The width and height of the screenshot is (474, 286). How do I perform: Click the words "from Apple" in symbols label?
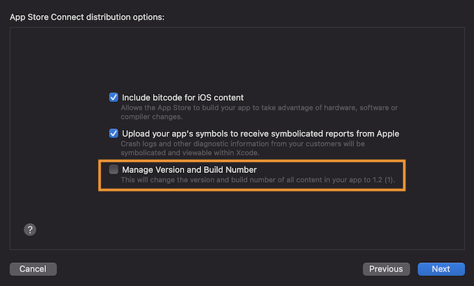pyautogui.click(x=378, y=134)
